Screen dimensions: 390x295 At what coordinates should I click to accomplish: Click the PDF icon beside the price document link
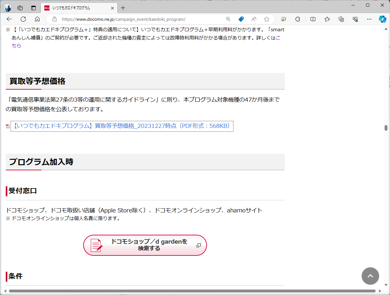[x=8, y=126]
